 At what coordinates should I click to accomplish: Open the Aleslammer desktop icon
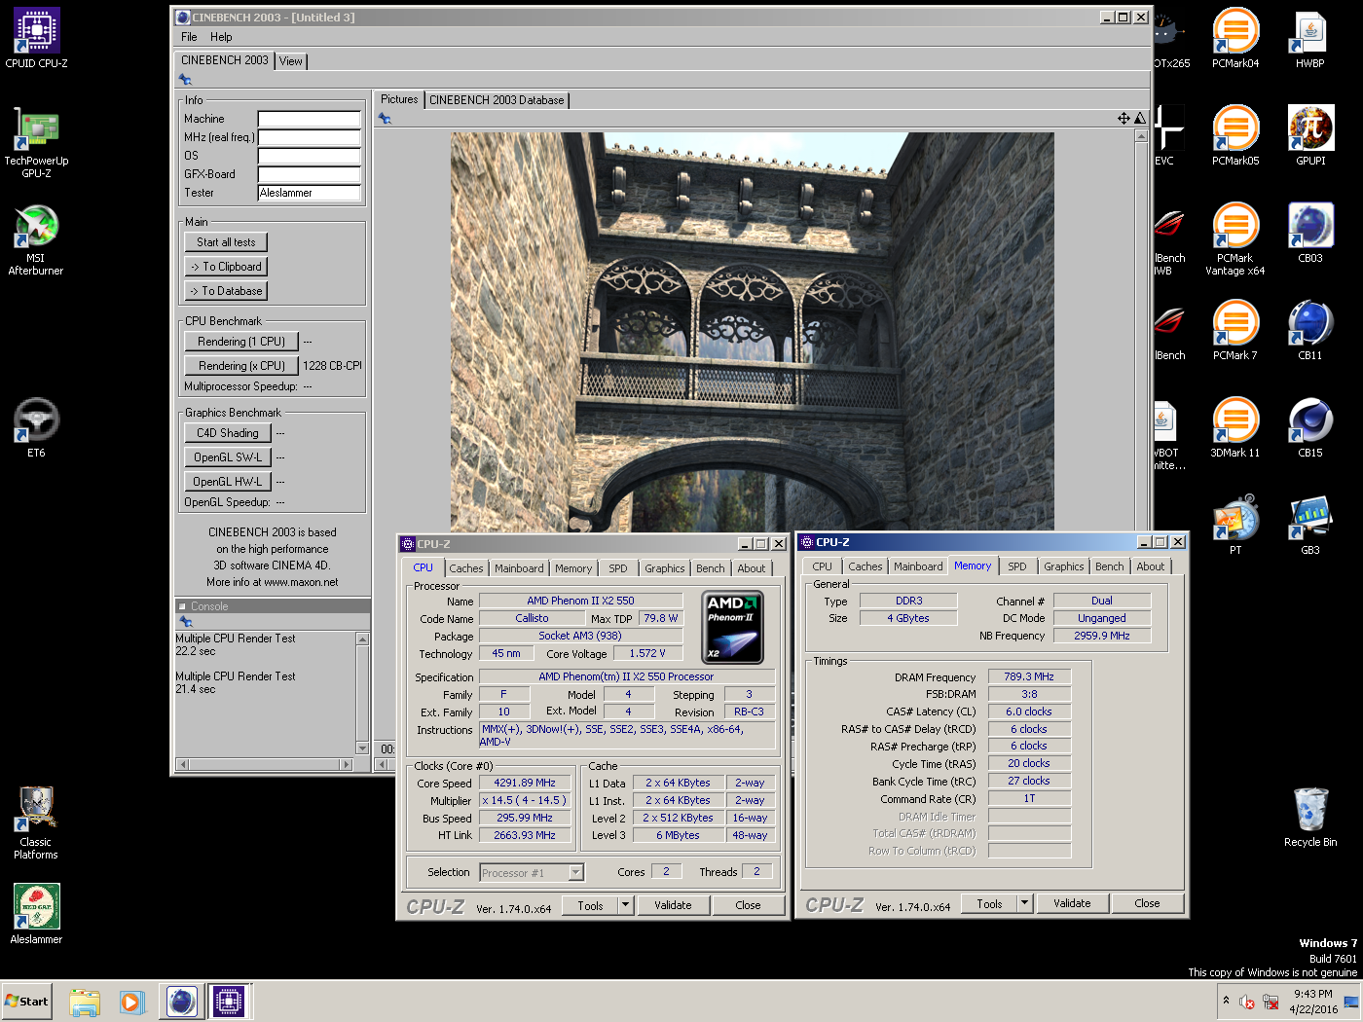36,914
